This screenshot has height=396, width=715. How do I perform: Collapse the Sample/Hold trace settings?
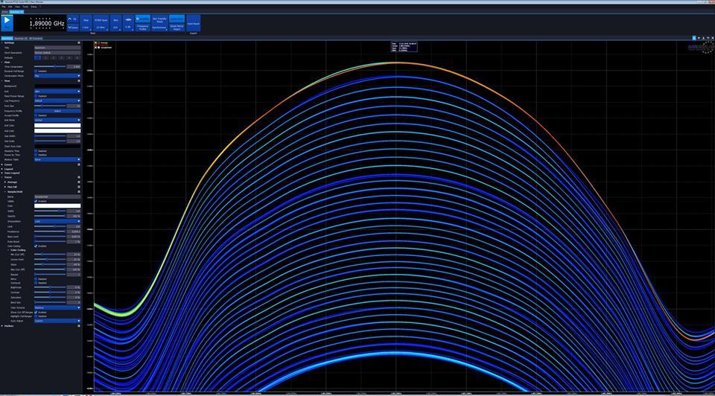pos(5,192)
